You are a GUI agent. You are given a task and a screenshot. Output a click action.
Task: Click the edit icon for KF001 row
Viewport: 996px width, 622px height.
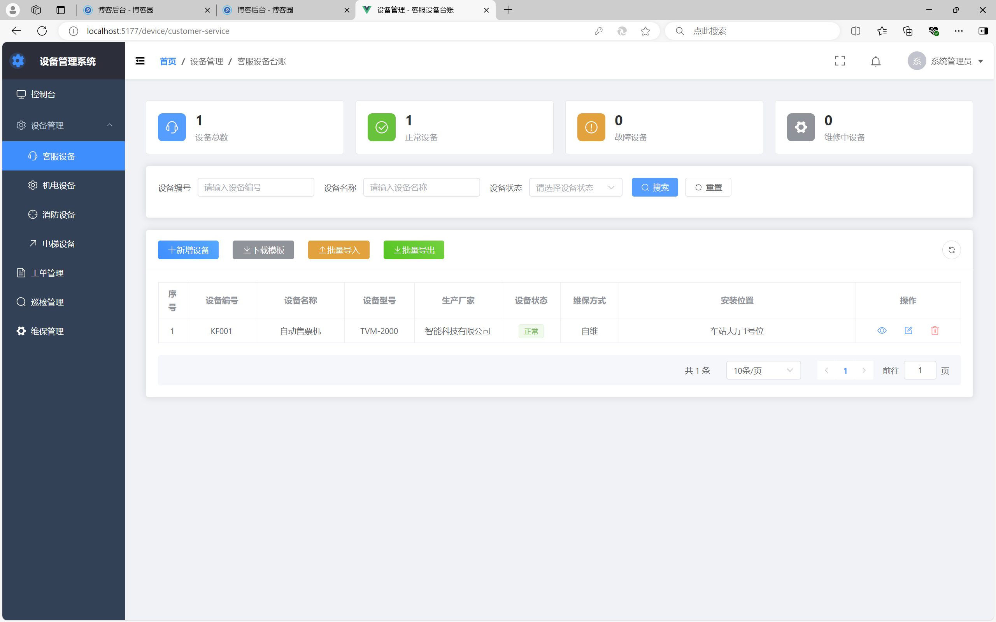908,331
